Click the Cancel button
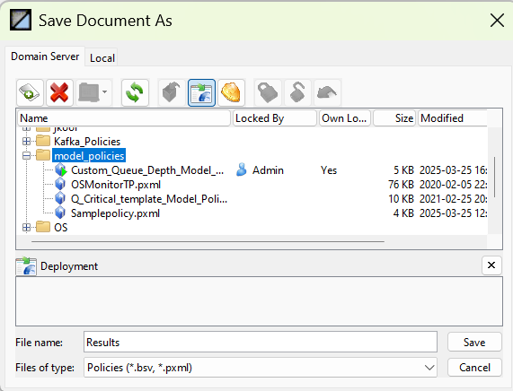 tap(474, 368)
